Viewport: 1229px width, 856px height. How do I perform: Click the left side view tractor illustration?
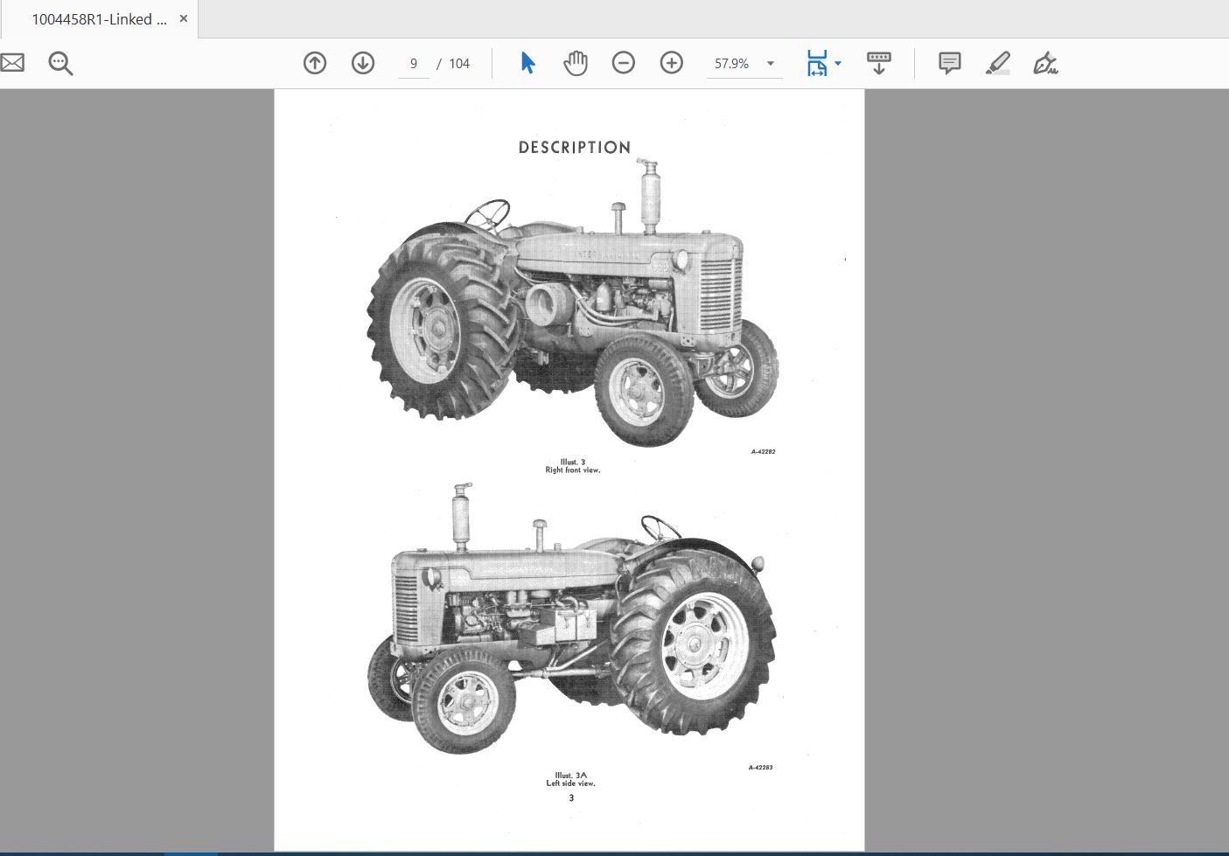572,619
